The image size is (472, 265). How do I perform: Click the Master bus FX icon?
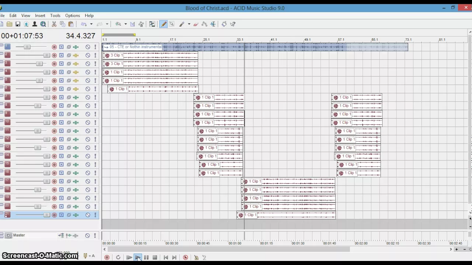click(76, 236)
